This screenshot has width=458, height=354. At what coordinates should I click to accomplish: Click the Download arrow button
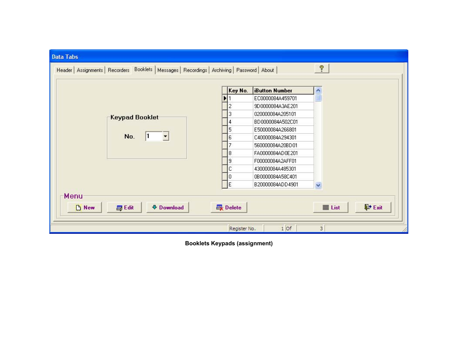coord(168,207)
